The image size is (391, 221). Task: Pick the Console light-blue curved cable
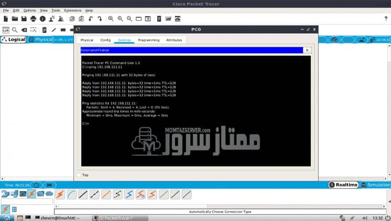(71, 194)
